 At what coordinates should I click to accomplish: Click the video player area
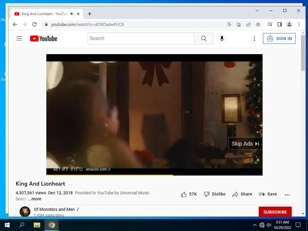tap(154, 115)
